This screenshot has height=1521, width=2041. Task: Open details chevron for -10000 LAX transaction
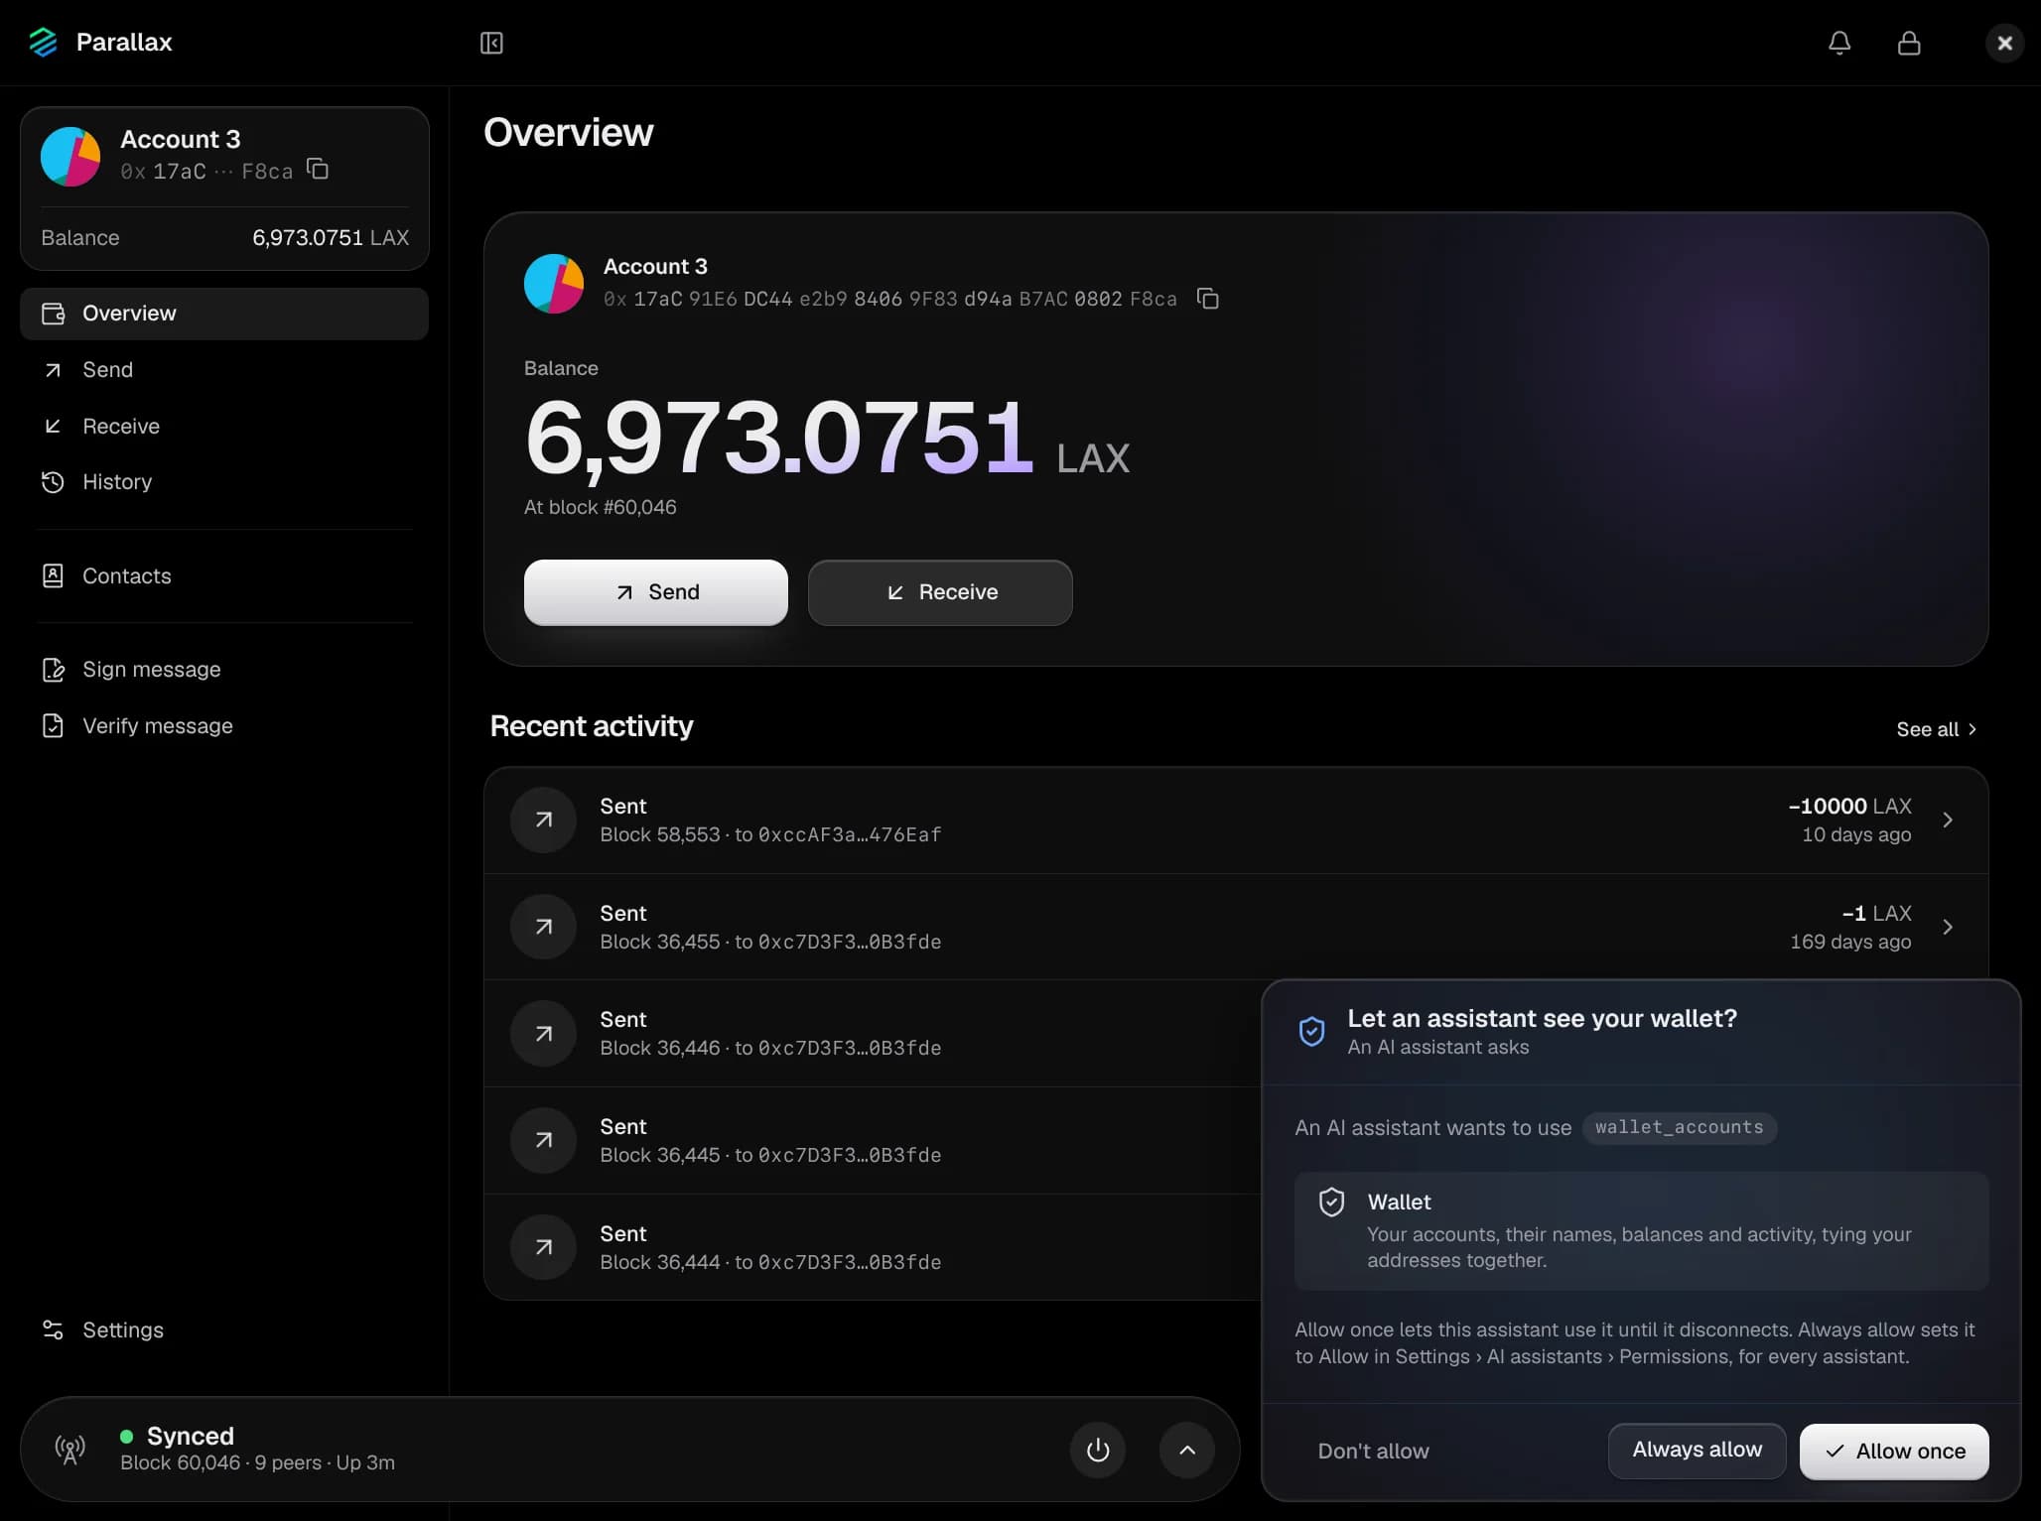pyautogui.click(x=1948, y=820)
